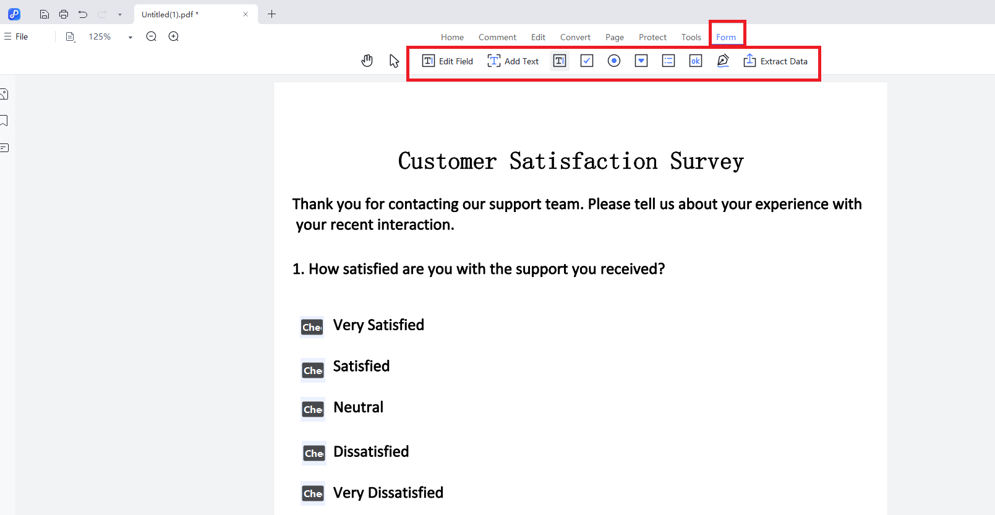Click the Edit Field button
Screen dimensions: 995x515
pos(447,61)
